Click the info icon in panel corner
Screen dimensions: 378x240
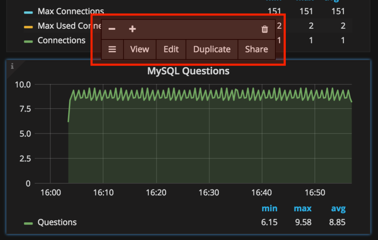[12, 66]
